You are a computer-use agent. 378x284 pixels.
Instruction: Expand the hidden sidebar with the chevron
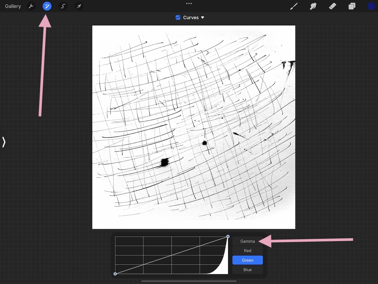(x=4, y=142)
